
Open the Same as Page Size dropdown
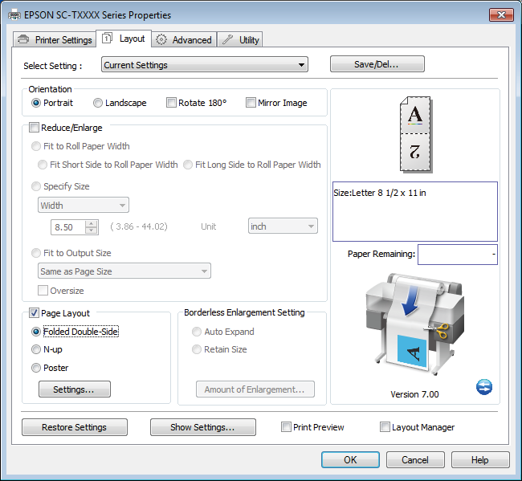(x=124, y=271)
